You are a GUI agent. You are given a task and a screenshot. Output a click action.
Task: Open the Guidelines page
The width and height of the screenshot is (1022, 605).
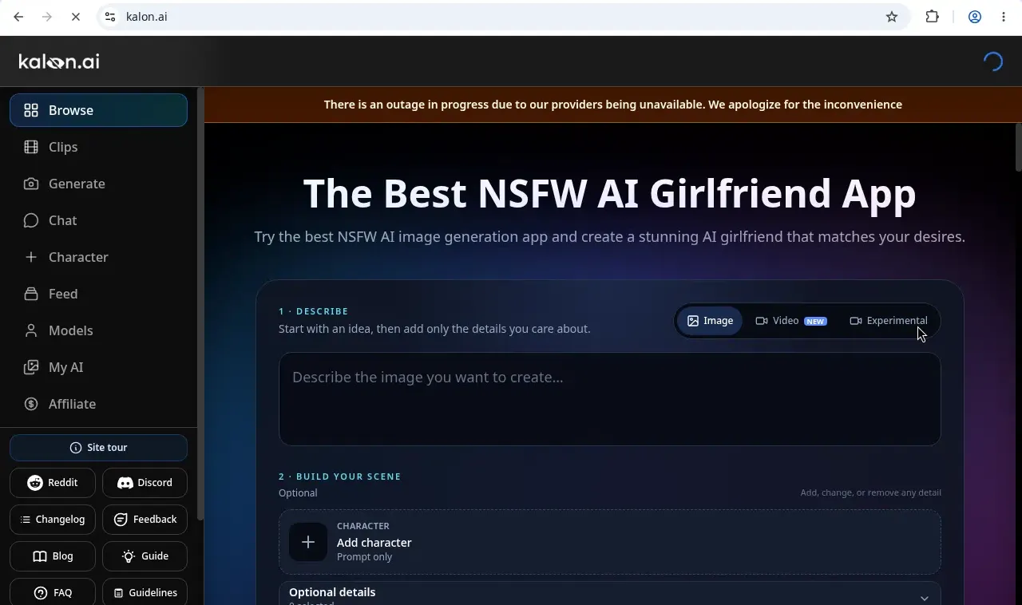(x=145, y=592)
